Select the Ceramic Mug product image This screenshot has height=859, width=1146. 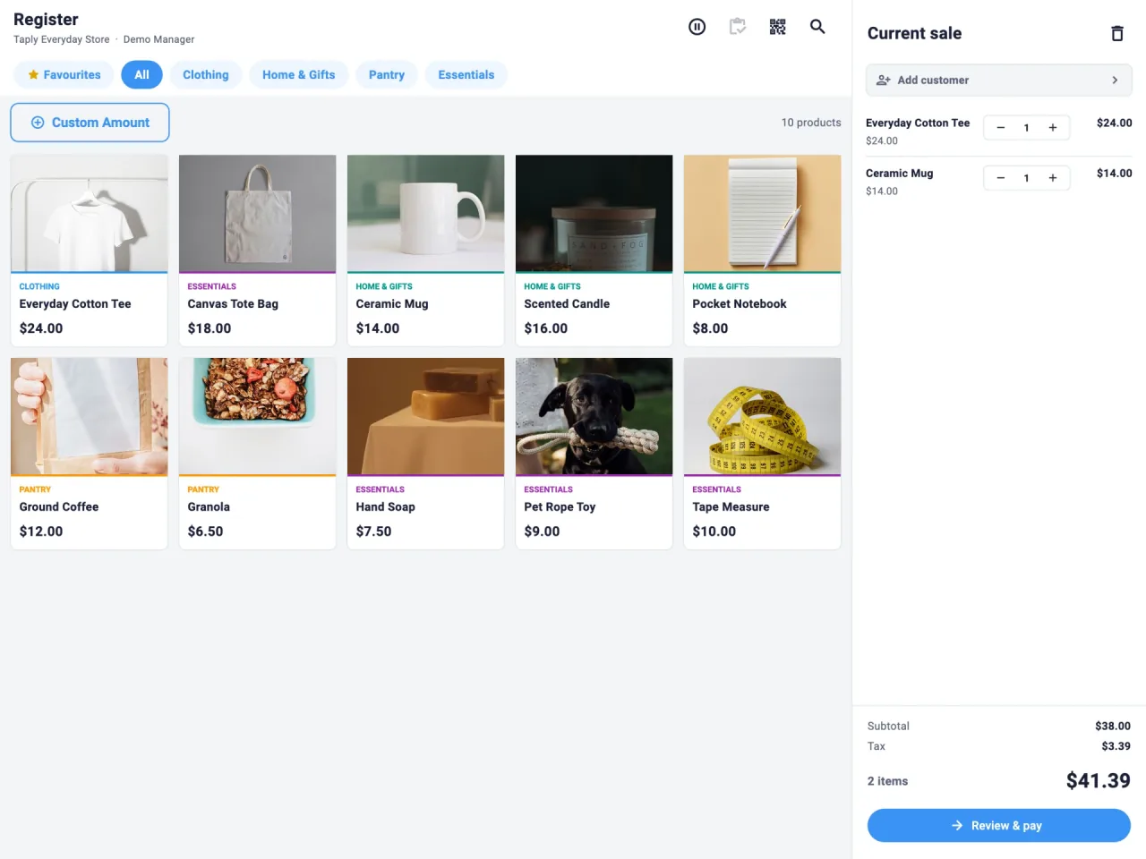[426, 213]
